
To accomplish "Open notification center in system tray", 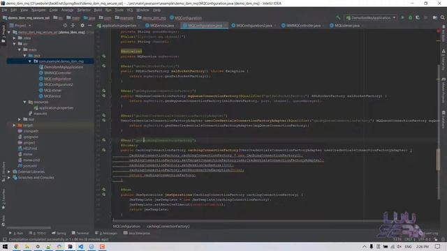I will pos(438,246).
